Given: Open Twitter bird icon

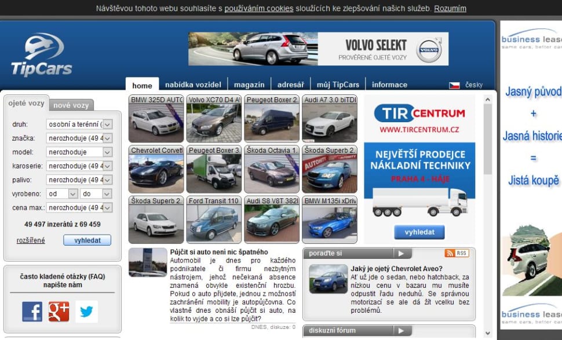Looking at the screenshot, I should coord(86,312).
